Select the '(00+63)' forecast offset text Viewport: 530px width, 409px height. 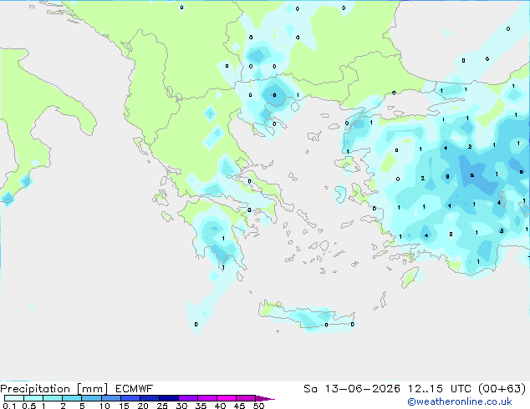(502, 389)
